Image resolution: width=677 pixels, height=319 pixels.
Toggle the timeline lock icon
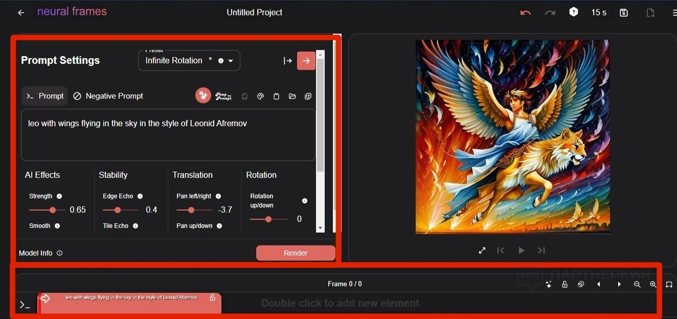coord(565,285)
